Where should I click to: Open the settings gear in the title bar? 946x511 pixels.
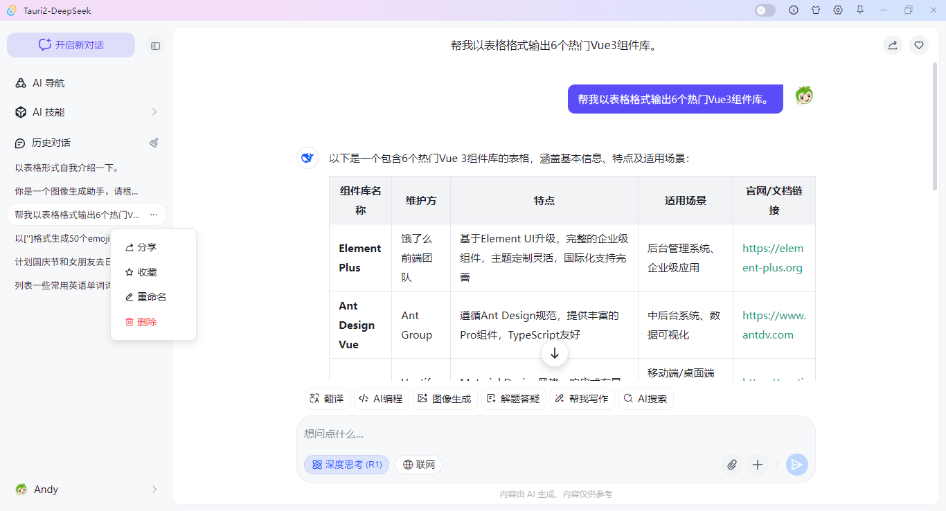tap(837, 10)
